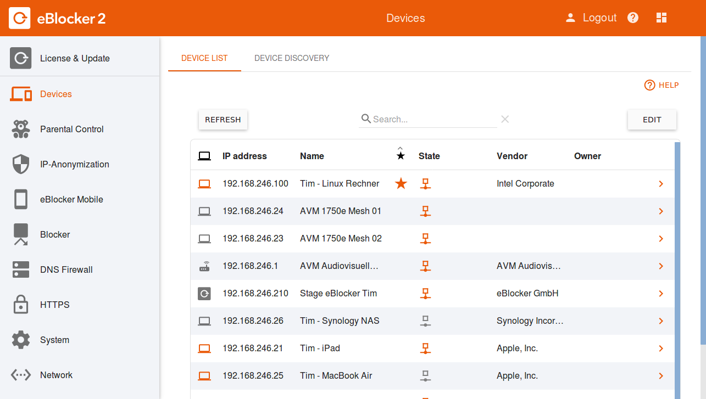Expand Stage eBlocker Tim row chevron
The height and width of the screenshot is (399, 706).
pyautogui.click(x=661, y=294)
